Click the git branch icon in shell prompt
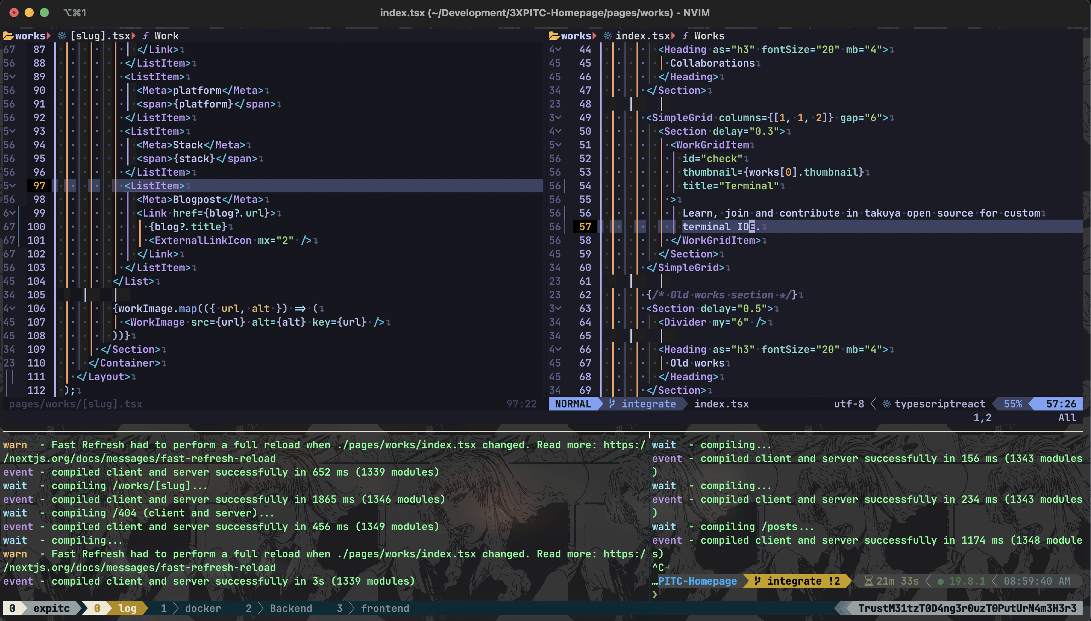Image resolution: width=1091 pixels, height=621 pixels. [x=757, y=581]
